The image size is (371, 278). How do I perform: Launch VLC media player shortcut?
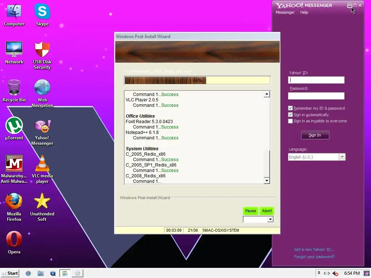42,169
